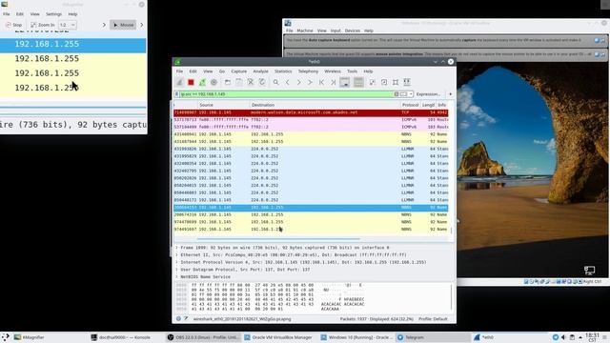The height and width of the screenshot is (343, 610).
Task: Expand the Ethernet II details row
Action: tap(175, 255)
